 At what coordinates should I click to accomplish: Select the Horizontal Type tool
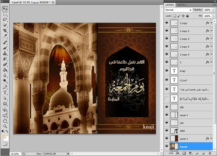(x=5, y=93)
